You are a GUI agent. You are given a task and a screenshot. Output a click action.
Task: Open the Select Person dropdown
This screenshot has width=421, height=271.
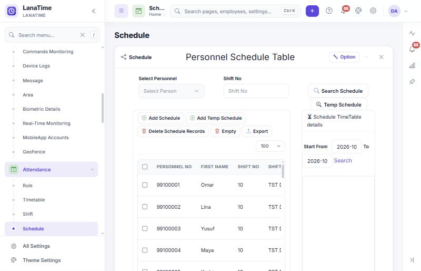[x=172, y=91]
